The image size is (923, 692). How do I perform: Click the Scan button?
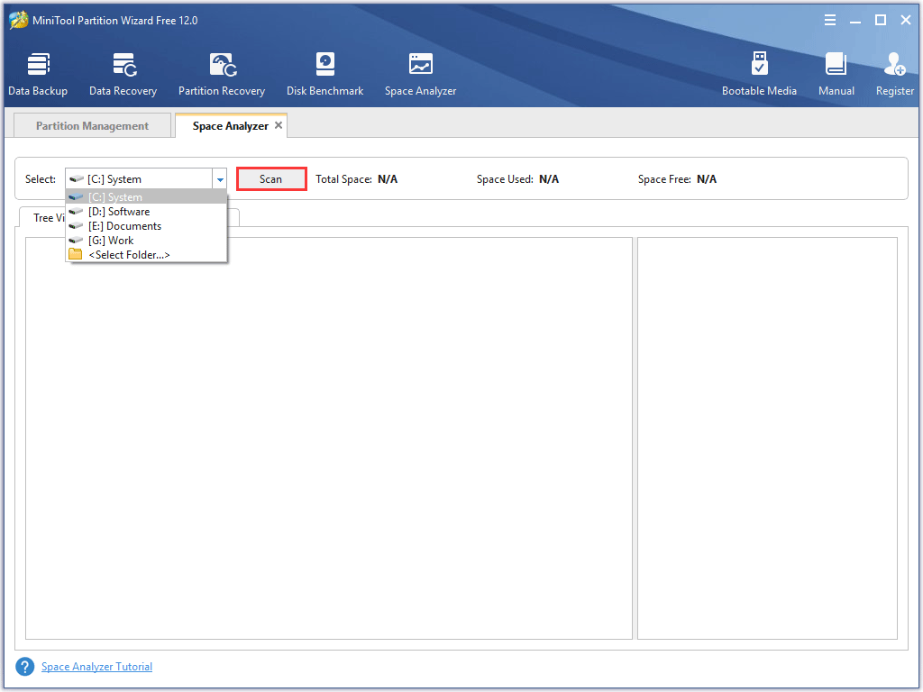[x=271, y=179]
